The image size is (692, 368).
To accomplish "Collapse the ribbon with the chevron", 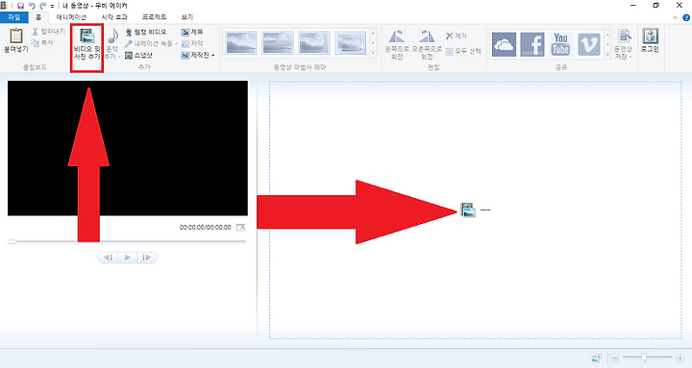I will (675, 17).
